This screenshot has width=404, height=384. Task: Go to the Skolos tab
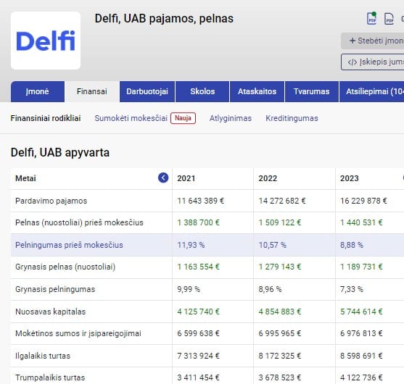tap(202, 91)
